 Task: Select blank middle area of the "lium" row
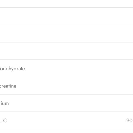coord(71,103)
